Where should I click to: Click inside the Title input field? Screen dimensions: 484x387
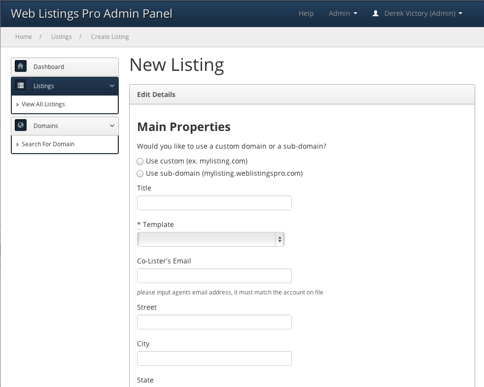(214, 202)
